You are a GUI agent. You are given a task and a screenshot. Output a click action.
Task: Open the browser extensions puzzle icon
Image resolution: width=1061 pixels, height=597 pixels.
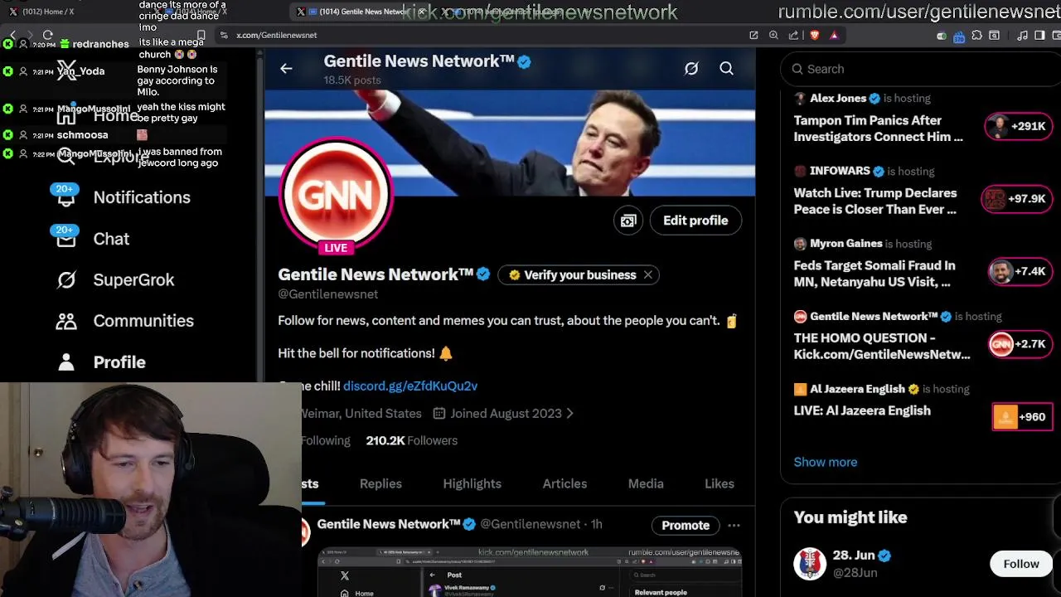pos(976,35)
